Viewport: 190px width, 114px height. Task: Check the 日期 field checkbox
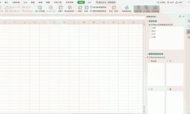coord(150,28)
